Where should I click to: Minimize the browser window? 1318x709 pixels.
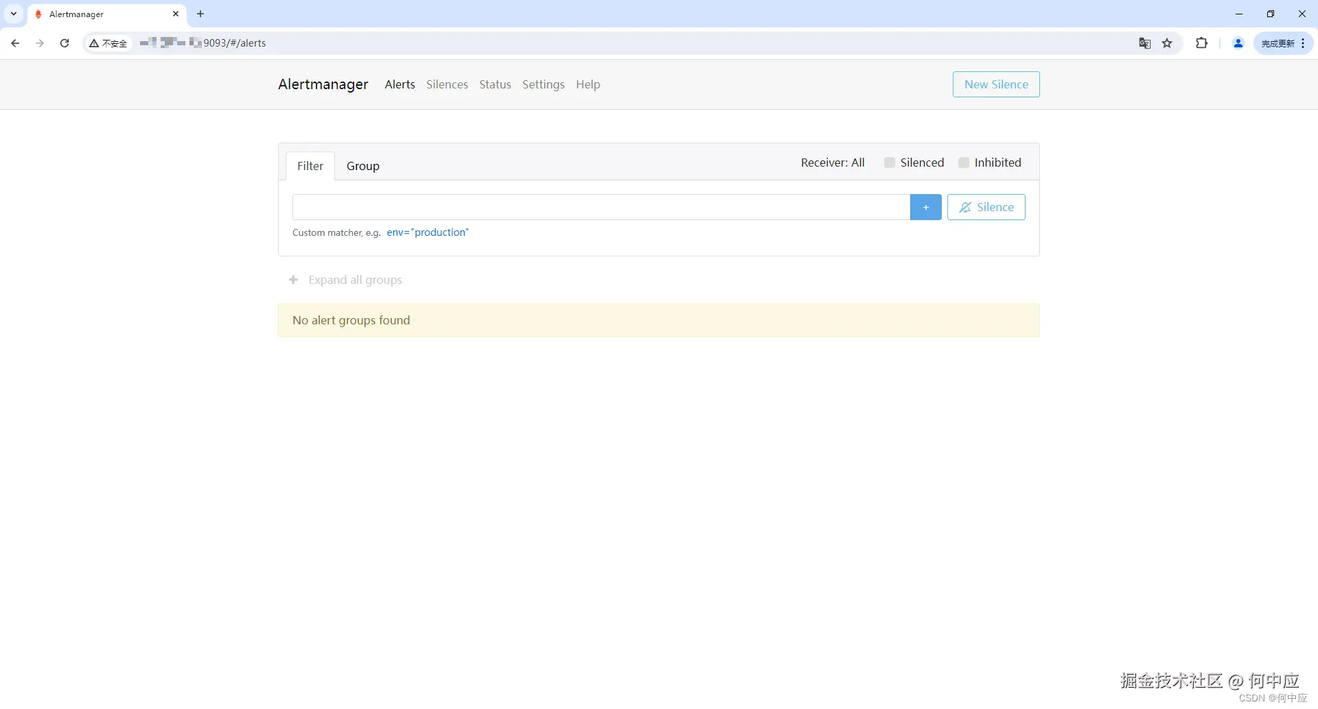coord(1239,14)
